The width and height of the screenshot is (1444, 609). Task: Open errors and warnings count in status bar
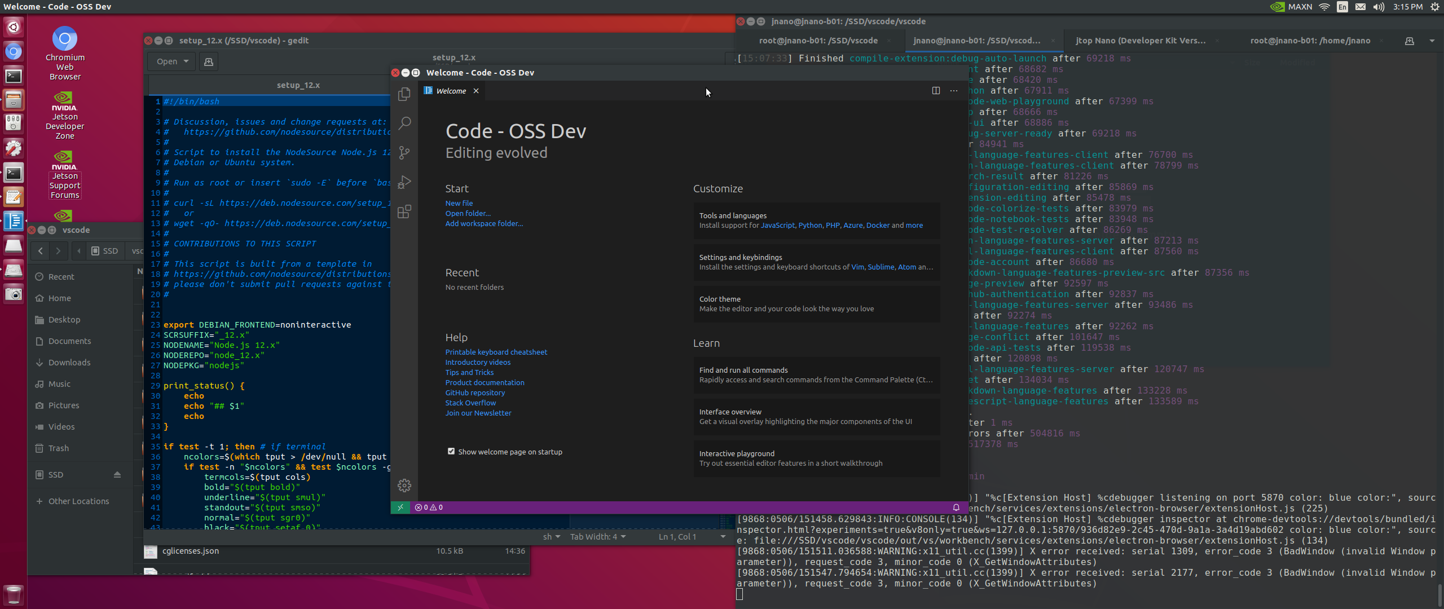coord(429,507)
